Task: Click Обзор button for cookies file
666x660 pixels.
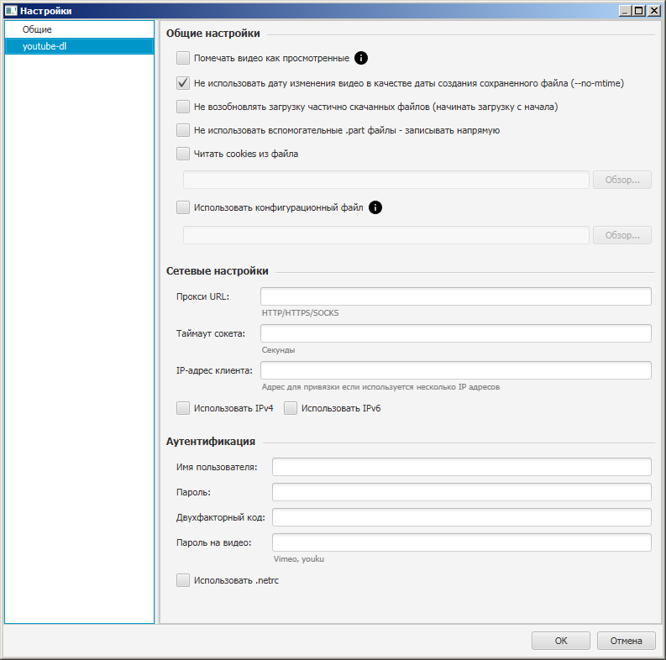Action: point(622,180)
